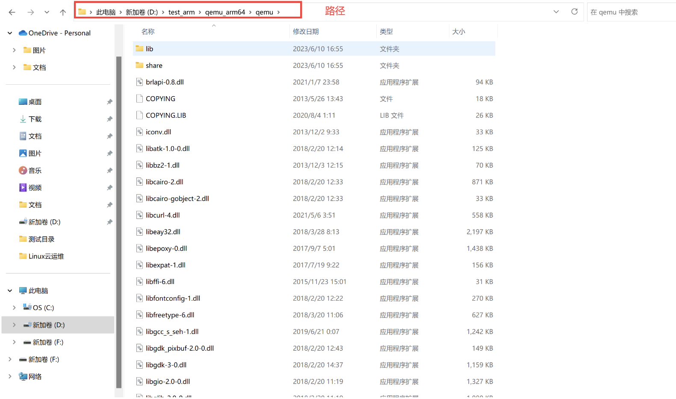Screen dimensions: 676x399
Task: Select the libcairo-2.dll file icon
Action: point(139,182)
